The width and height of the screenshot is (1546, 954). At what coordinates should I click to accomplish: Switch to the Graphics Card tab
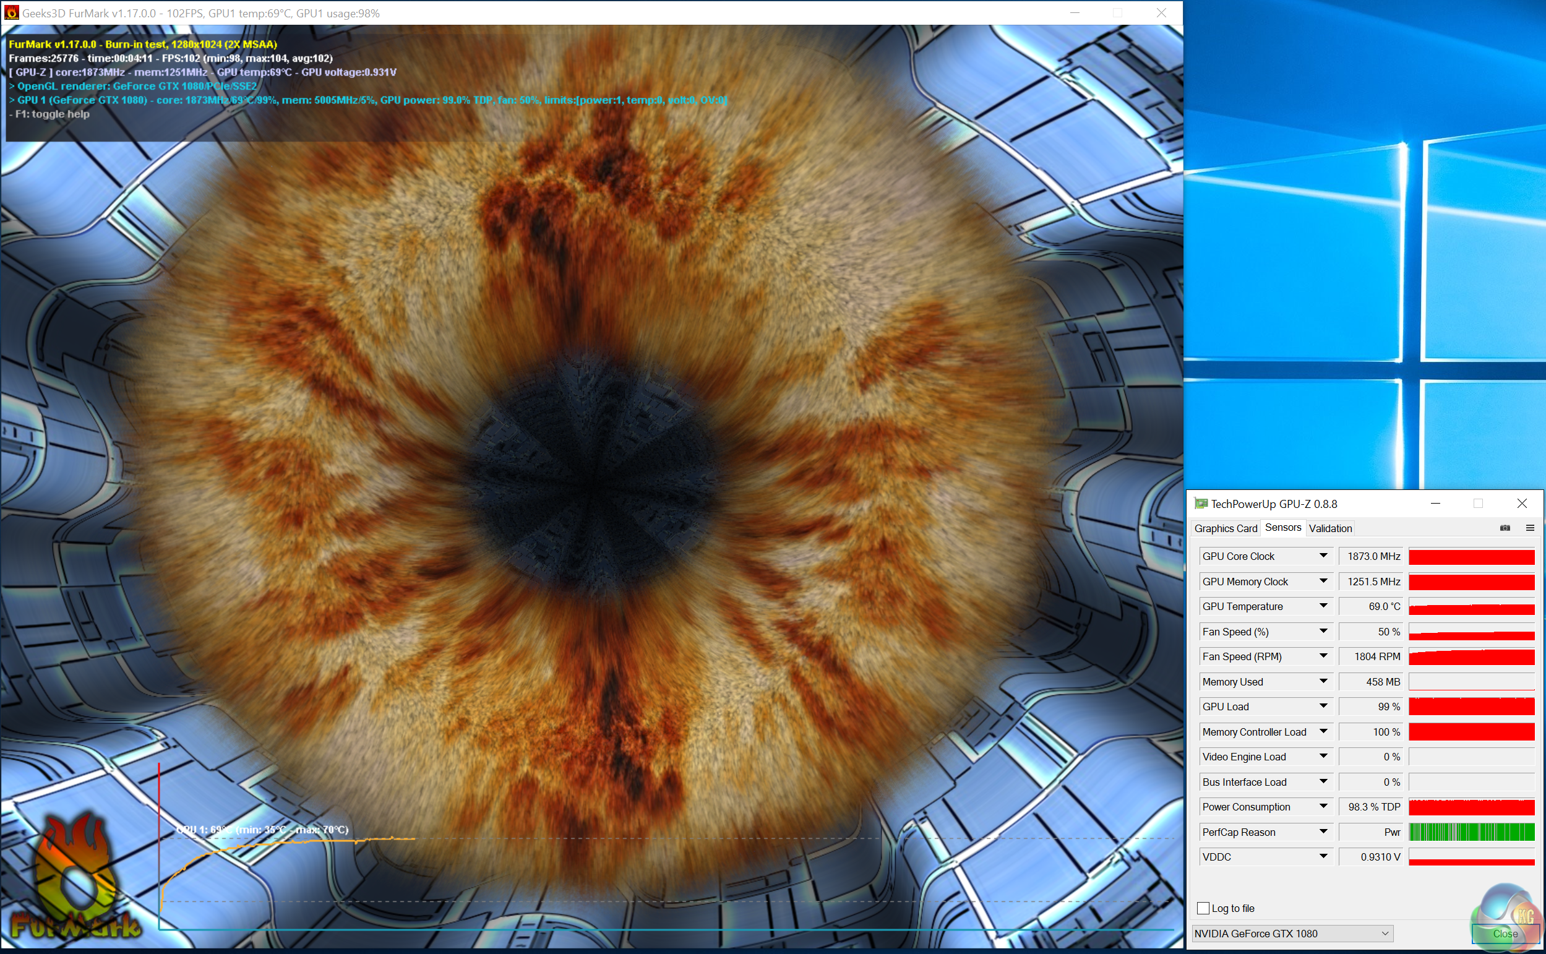pyautogui.click(x=1225, y=528)
